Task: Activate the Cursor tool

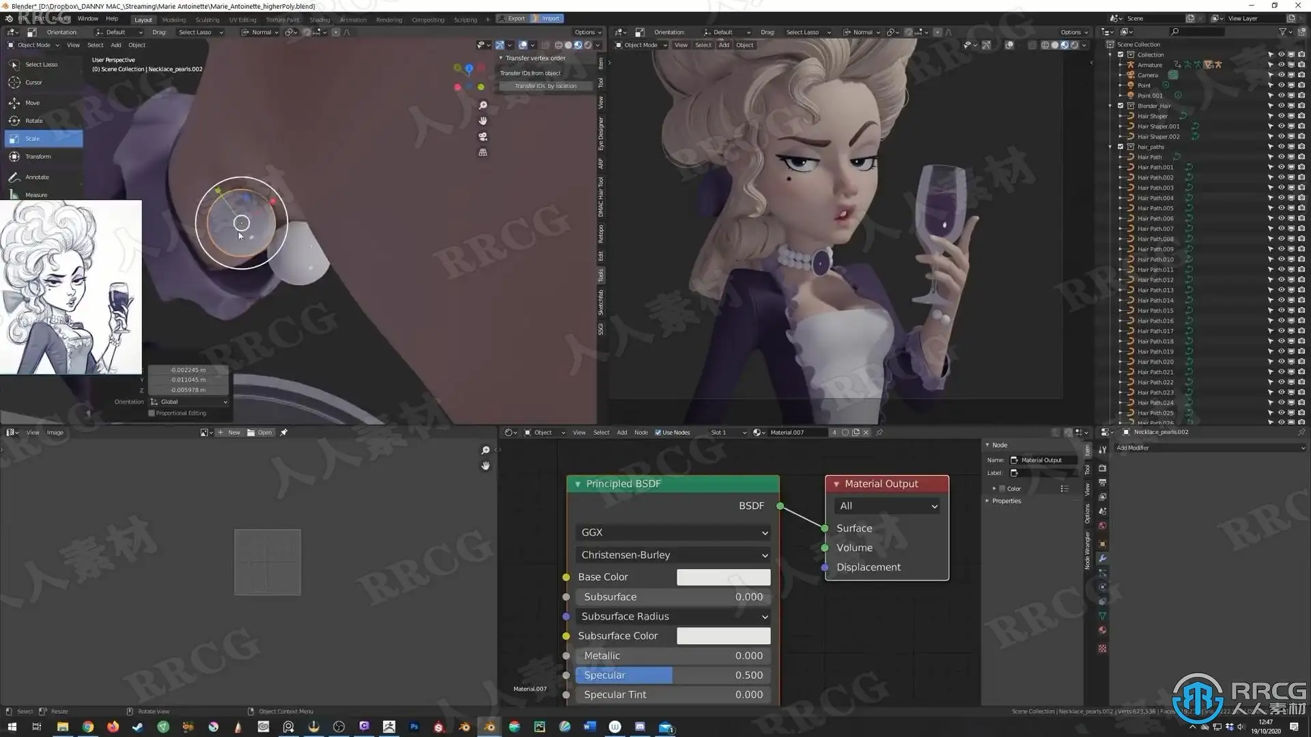Action: (x=44, y=83)
